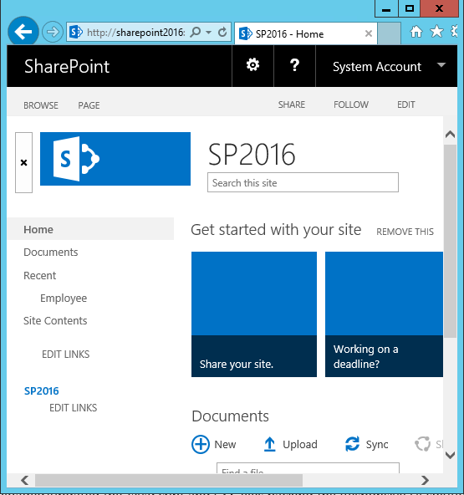The height and width of the screenshot is (495, 464).
Task: Refresh the page with the reload icon
Action: pyautogui.click(x=222, y=32)
